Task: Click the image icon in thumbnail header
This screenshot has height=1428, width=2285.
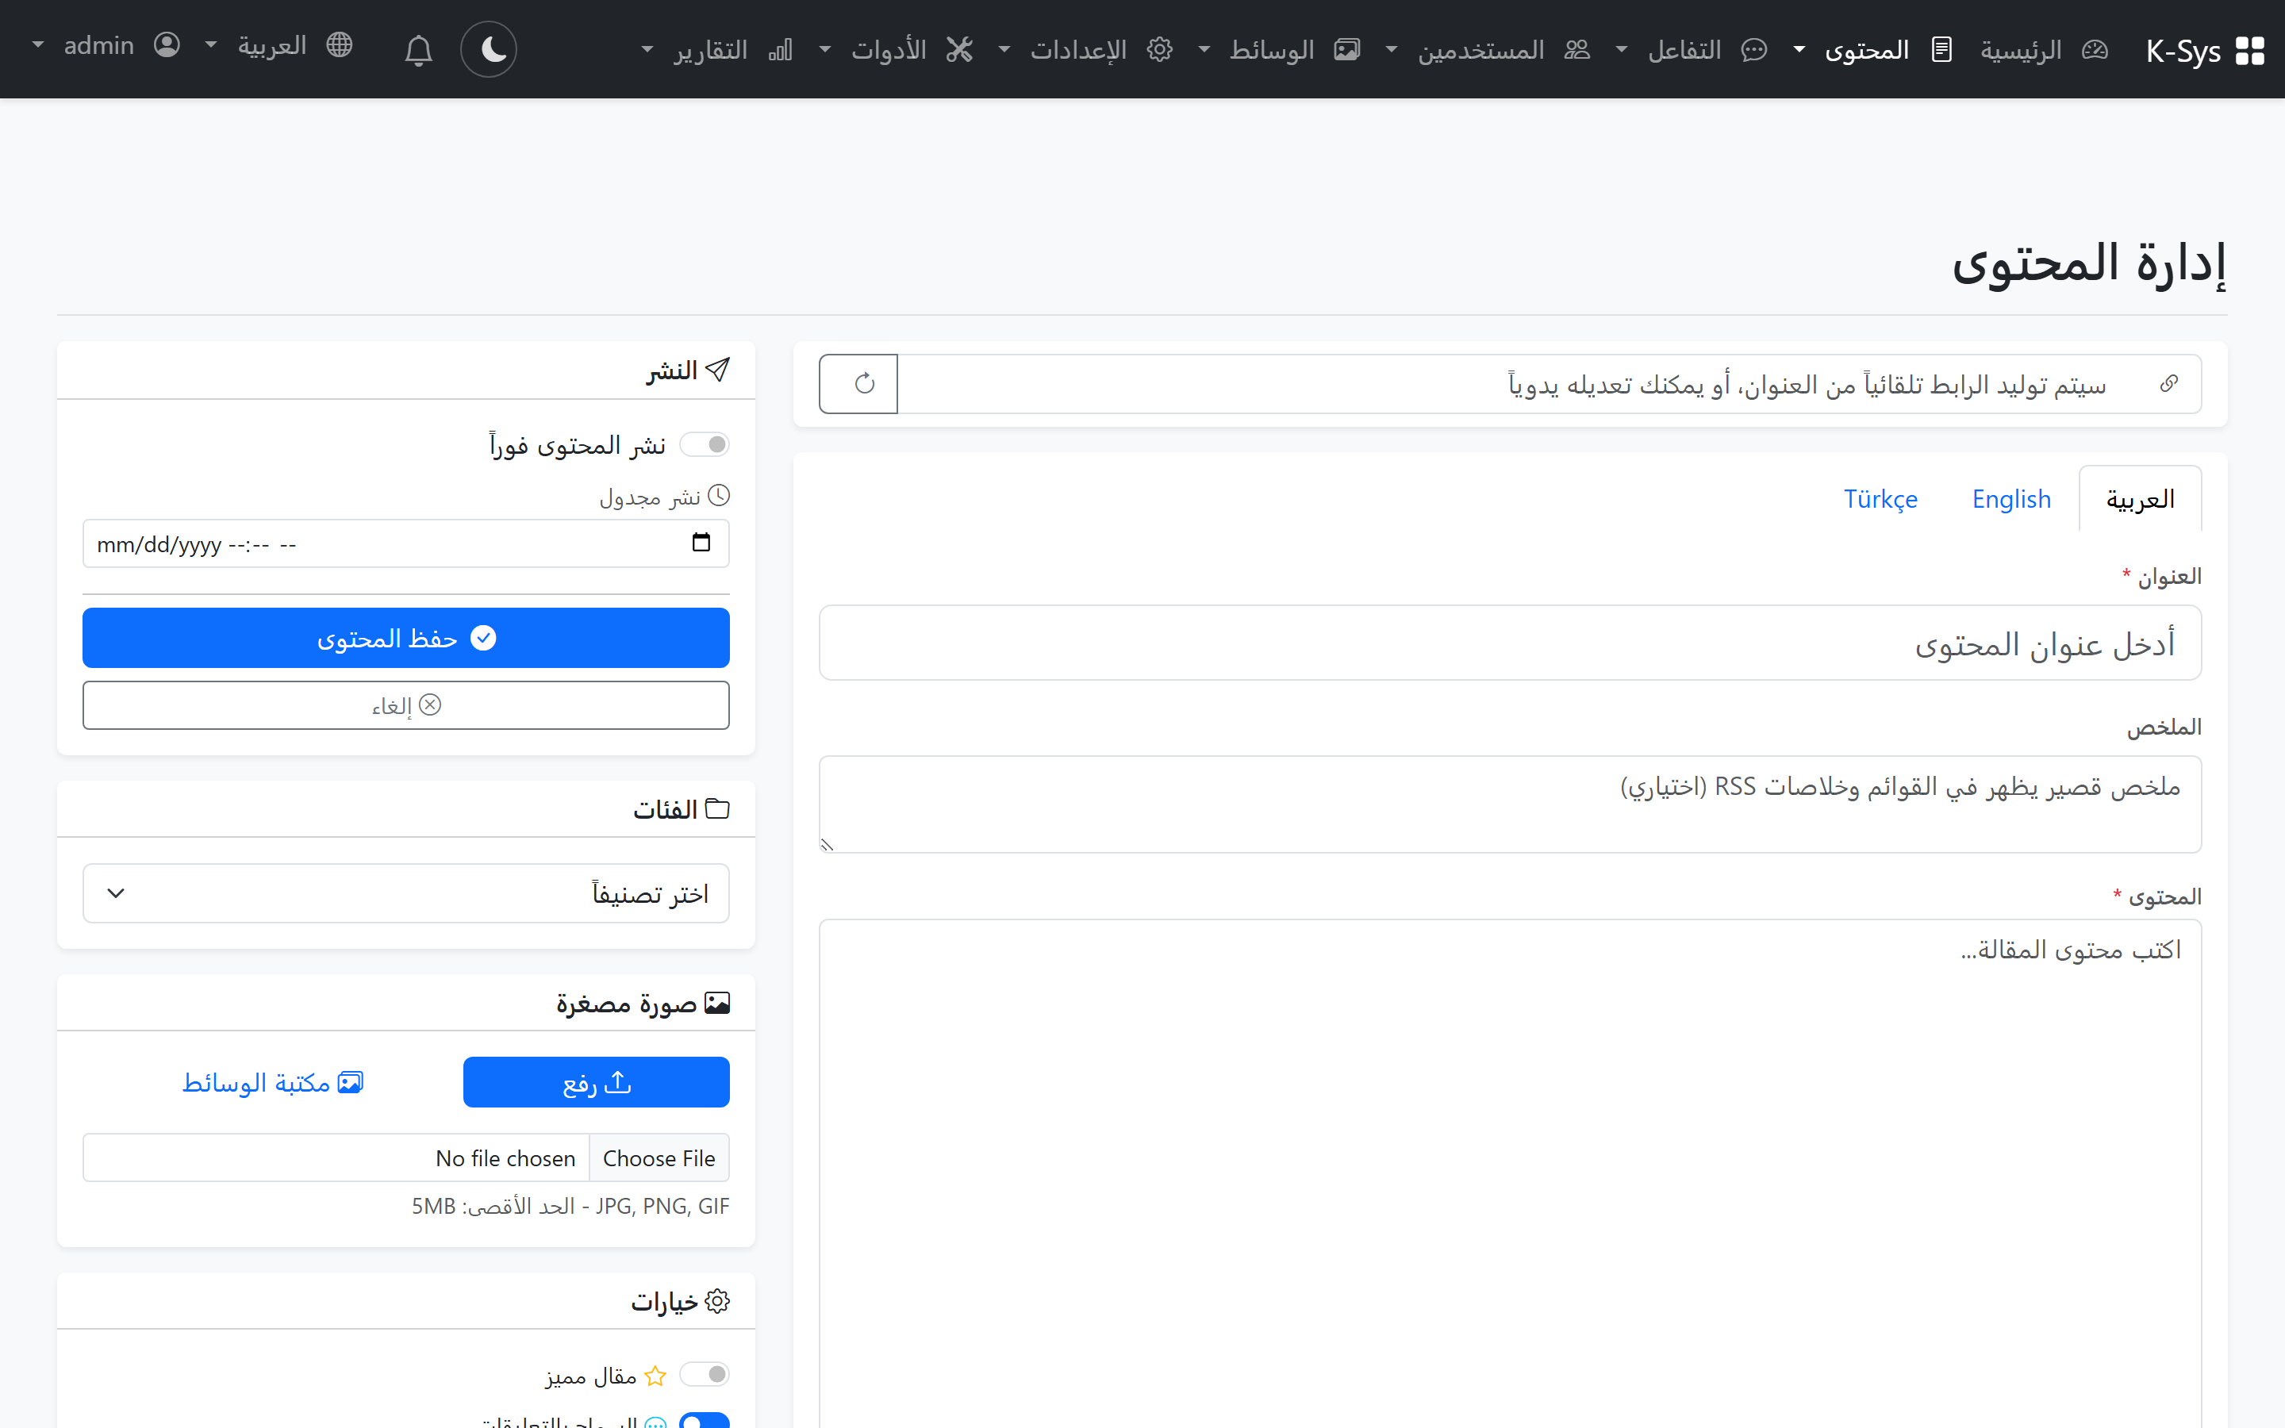Action: coord(717,1002)
